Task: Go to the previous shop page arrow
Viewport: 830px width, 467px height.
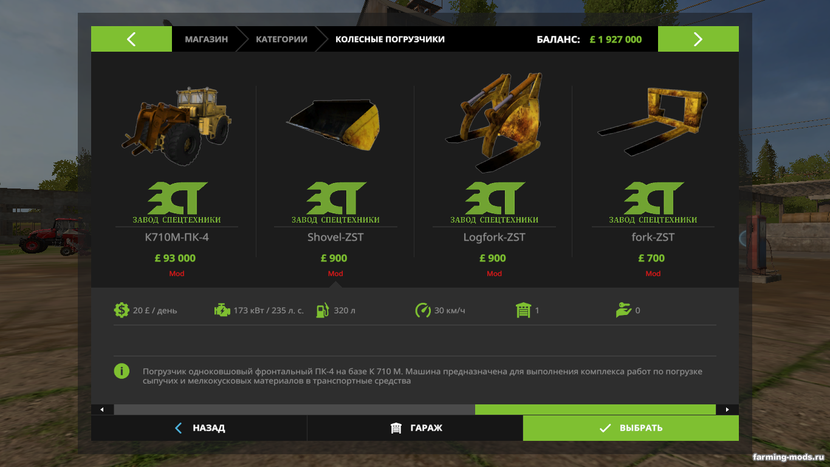Action: point(131,40)
